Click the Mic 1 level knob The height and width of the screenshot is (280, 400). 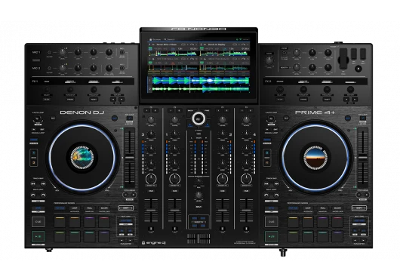pos(62,52)
